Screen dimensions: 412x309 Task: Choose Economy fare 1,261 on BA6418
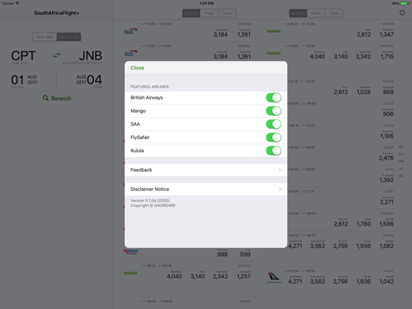[244, 33]
